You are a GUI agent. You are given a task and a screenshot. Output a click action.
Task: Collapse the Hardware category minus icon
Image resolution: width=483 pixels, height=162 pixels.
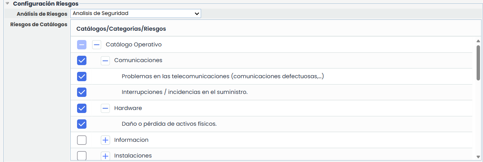click(x=105, y=108)
